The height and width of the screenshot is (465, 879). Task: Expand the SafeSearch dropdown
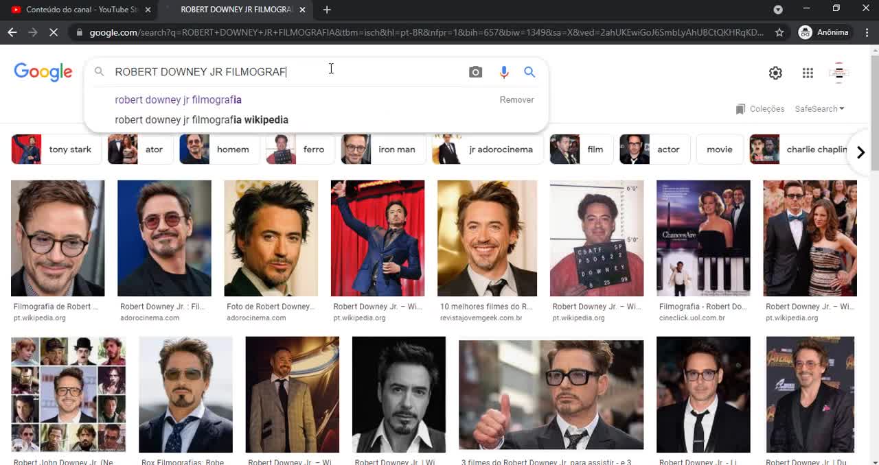pyautogui.click(x=819, y=109)
